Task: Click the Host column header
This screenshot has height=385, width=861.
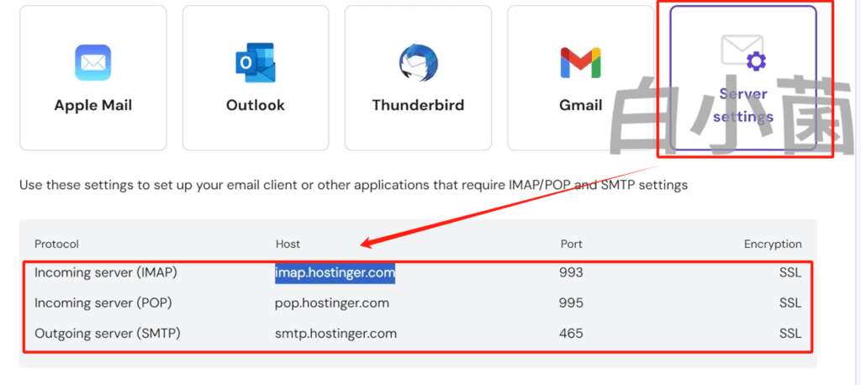Action: (288, 244)
